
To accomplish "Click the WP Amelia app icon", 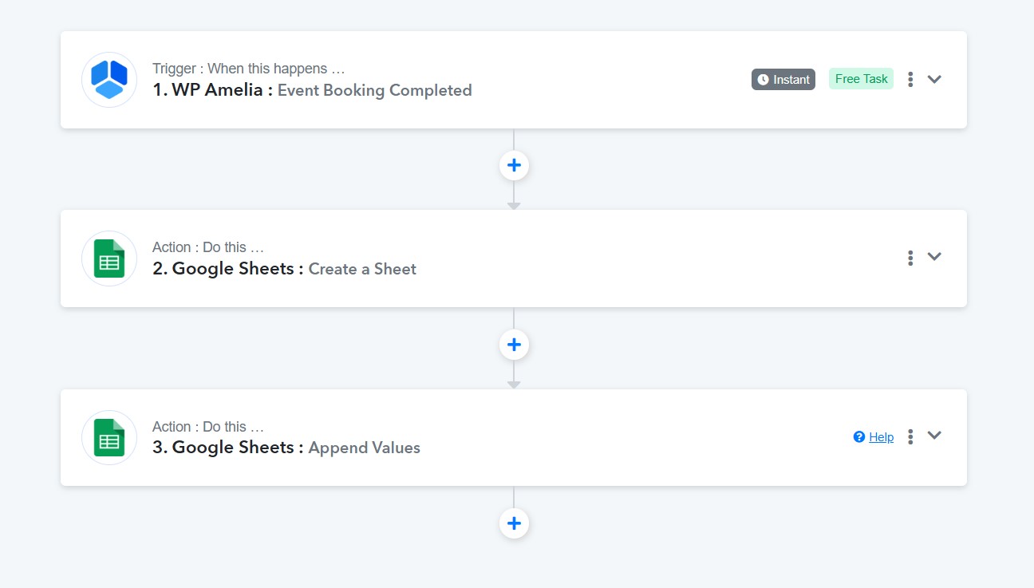I will 109,79.
